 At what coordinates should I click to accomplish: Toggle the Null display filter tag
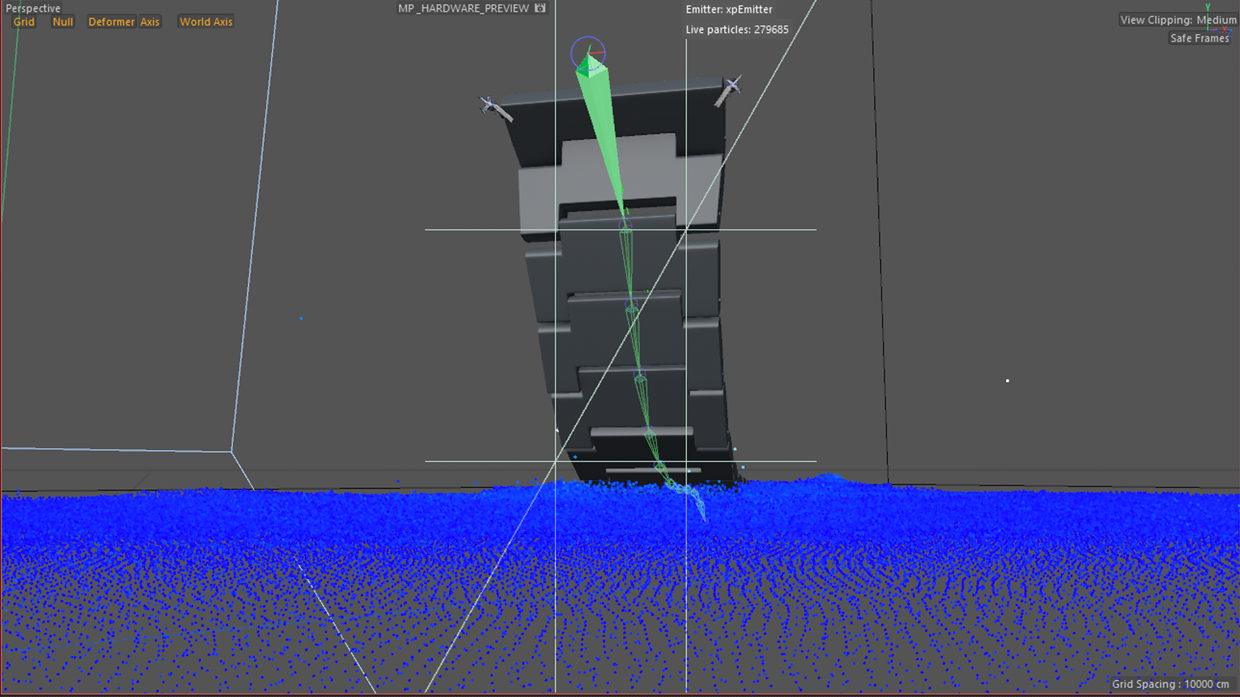click(x=63, y=22)
